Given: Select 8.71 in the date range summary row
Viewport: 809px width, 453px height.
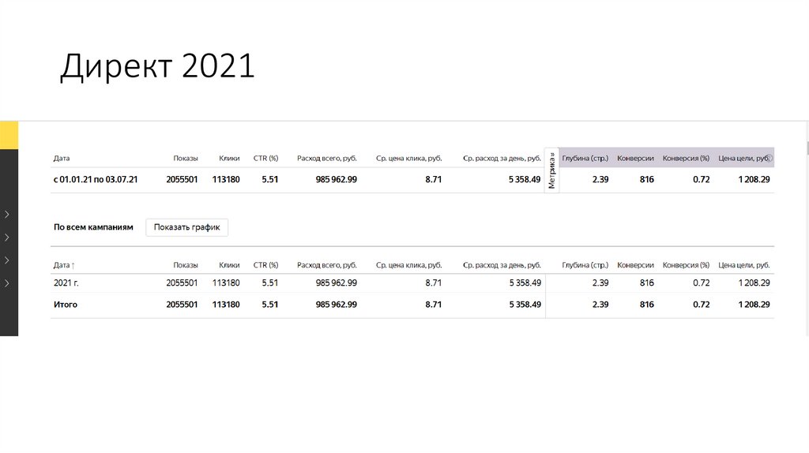Looking at the screenshot, I should tap(434, 179).
